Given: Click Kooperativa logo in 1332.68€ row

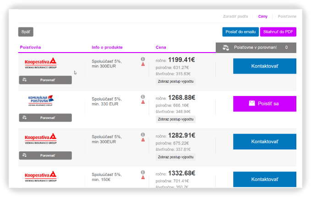Looking at the screenshot, I should click(41, 176).
